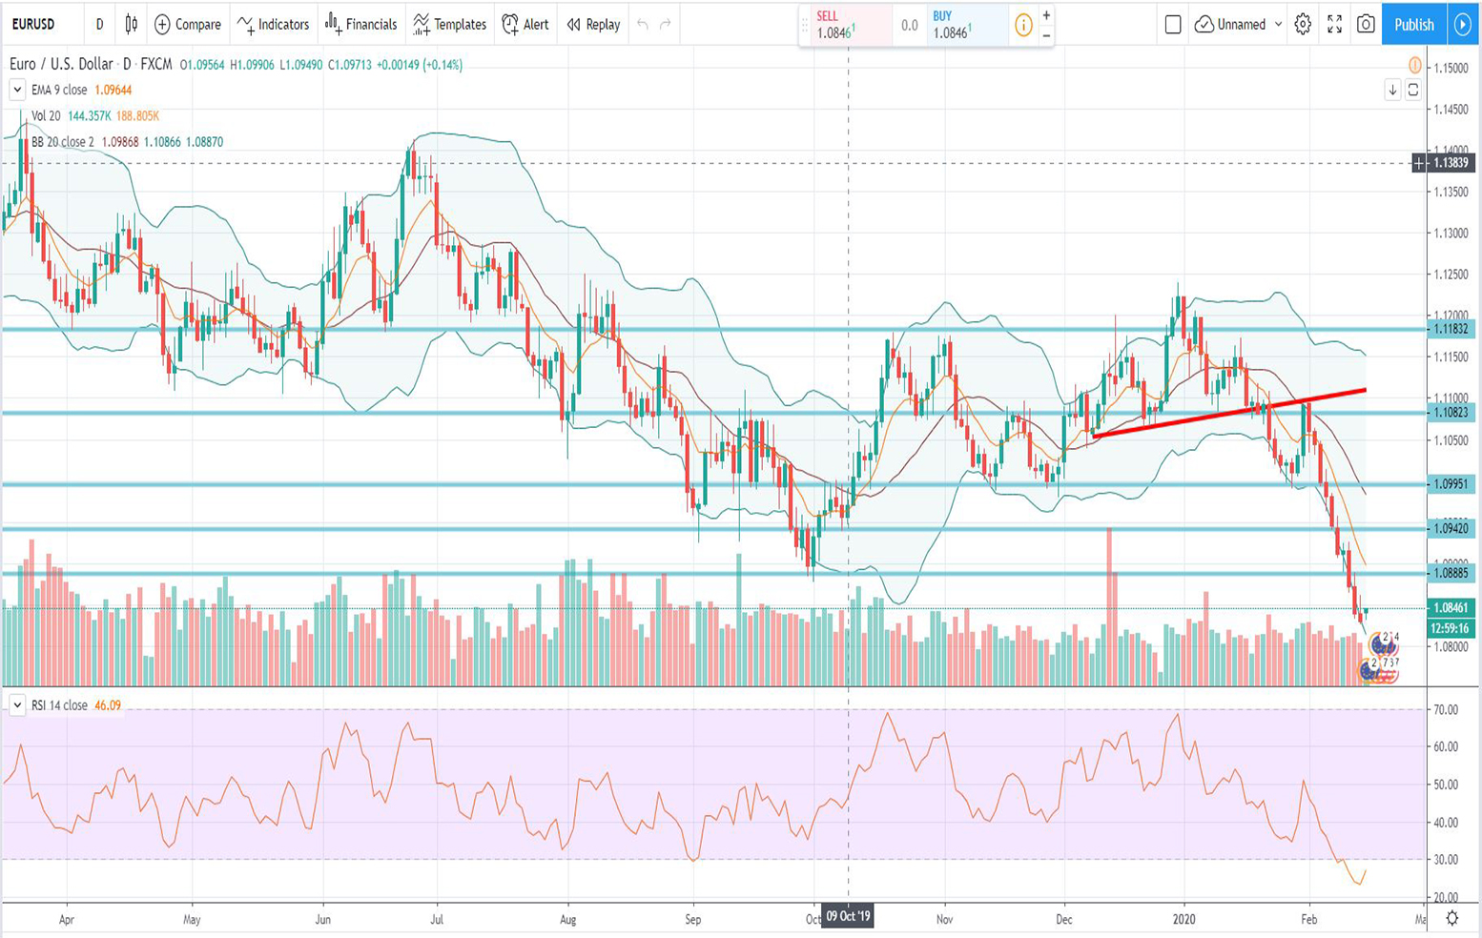The width and height of the screenshot is (1482, 938).
Task: Click the Compare symbol plus icon
Action: 163,25
